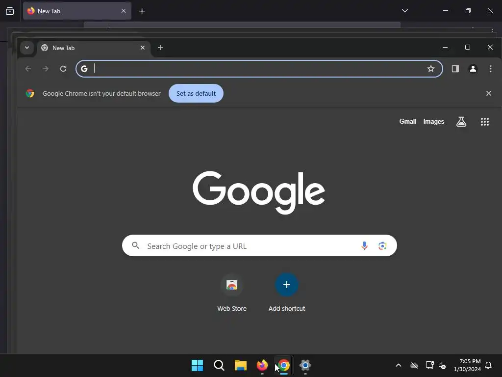The height and width of the screenshot is (377, 502).
Task: Dismiss the default browser infobar
Action: coord(489,93)
